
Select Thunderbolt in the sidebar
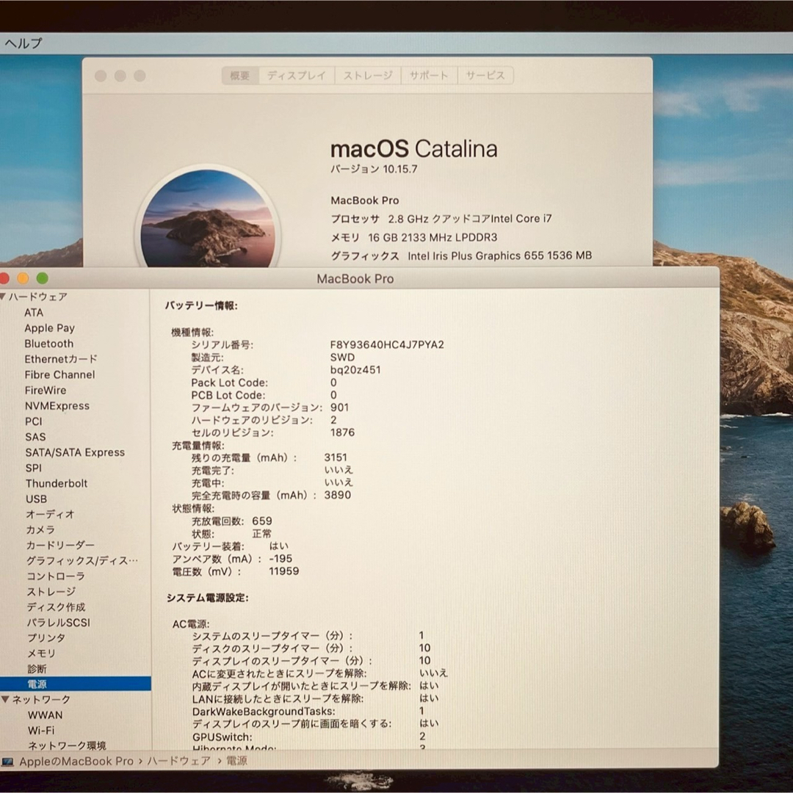coord(57,483)
